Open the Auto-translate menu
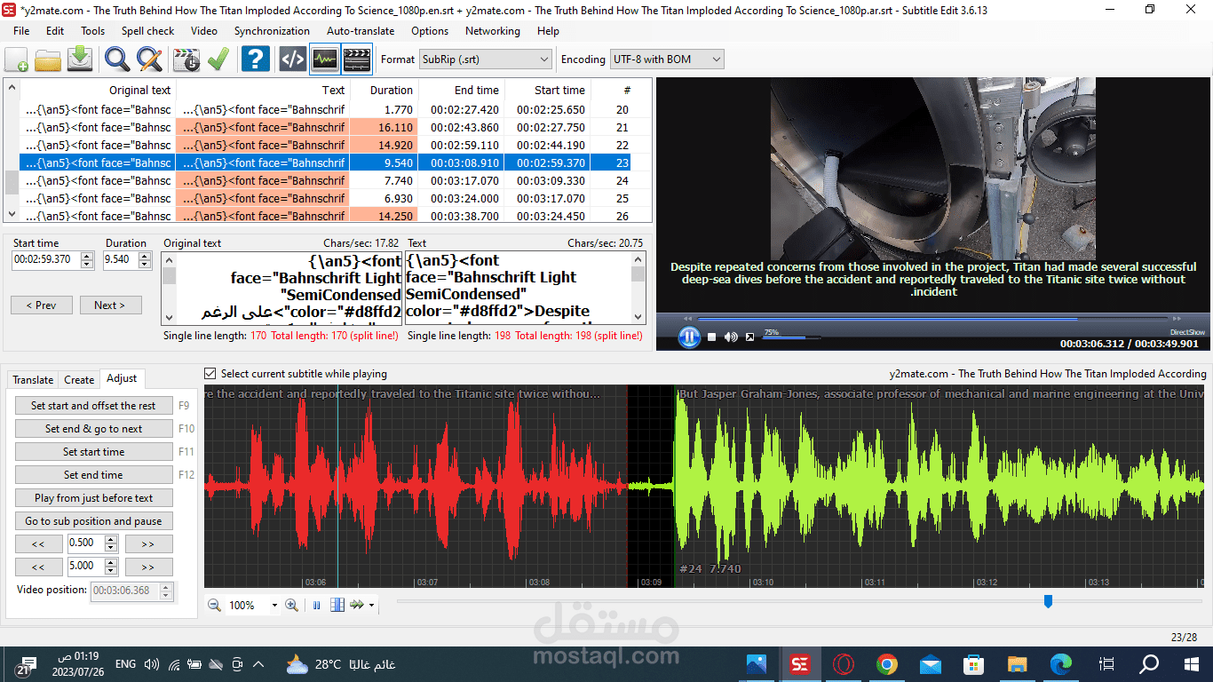Image resolution: width=1213 pixels, height=682 pixels. tap(361, 30)
